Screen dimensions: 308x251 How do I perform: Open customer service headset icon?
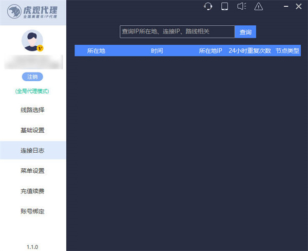(208, 6)
